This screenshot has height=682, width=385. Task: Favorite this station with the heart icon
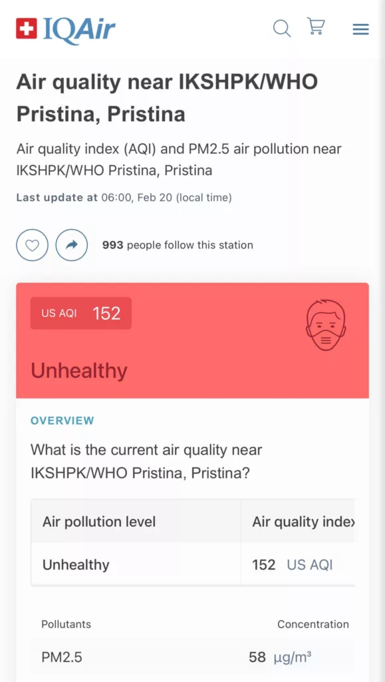click(32, 245)
